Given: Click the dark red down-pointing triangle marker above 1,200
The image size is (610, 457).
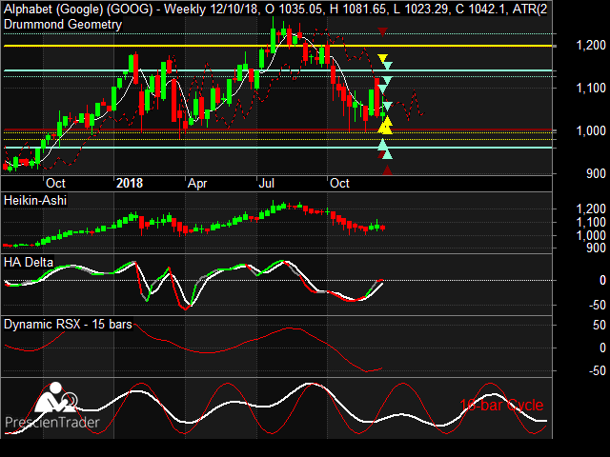Looking at the screenshot, I should point(383,31).
